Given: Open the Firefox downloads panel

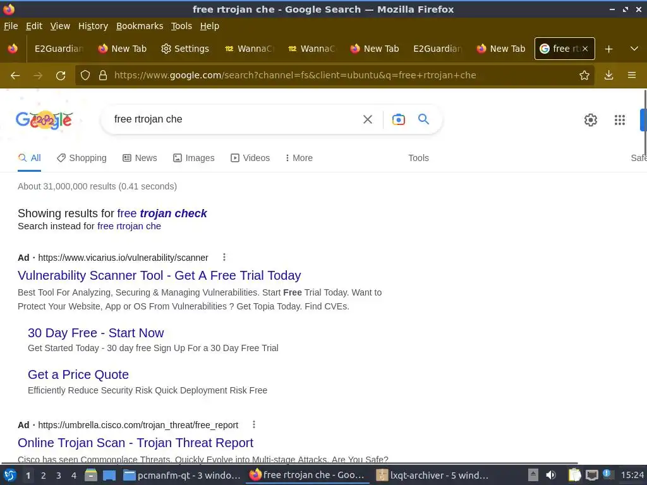Looking at the screenshot, I should point(608,76).
